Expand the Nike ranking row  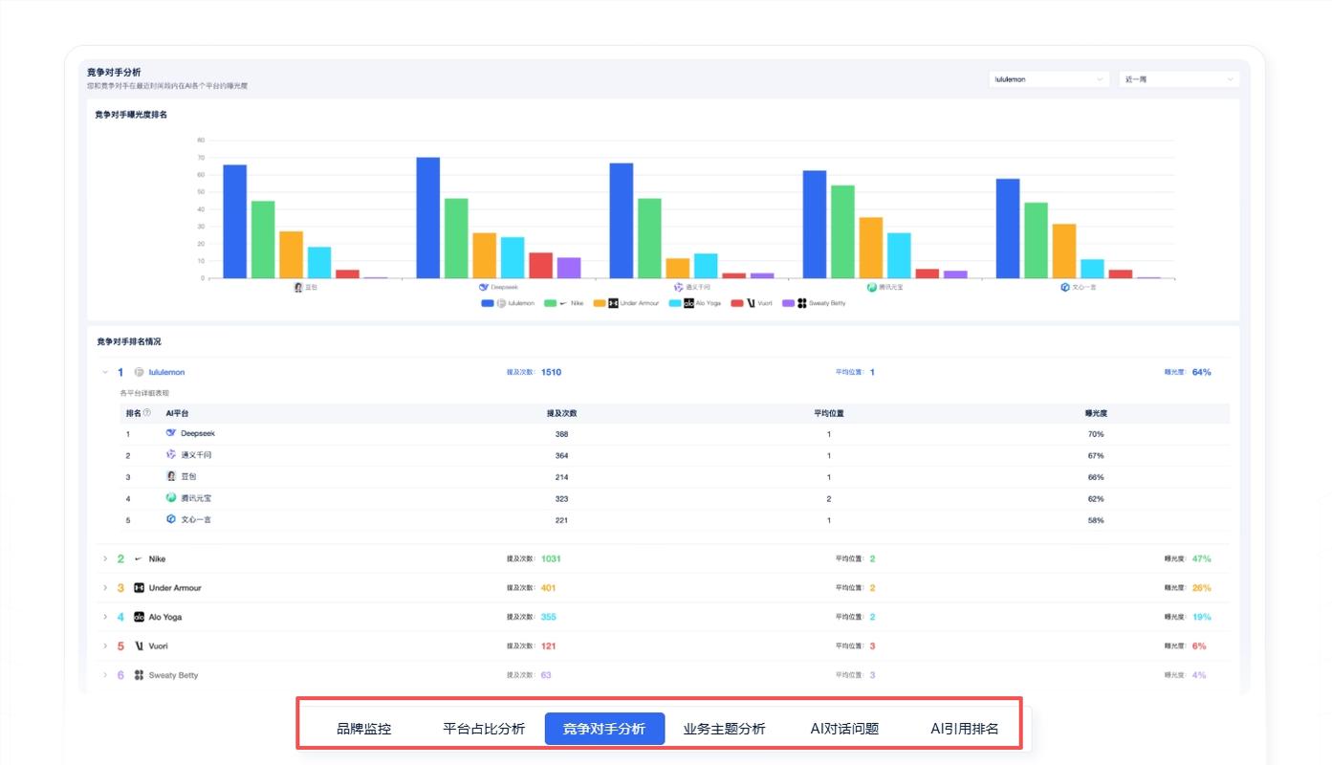point(105,558)
